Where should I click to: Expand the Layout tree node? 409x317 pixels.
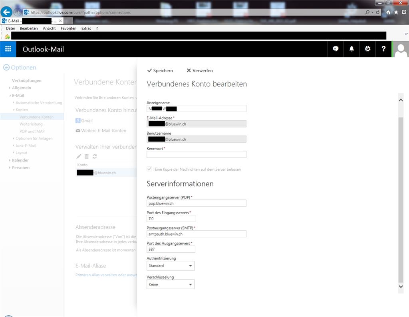click(13, 153)
